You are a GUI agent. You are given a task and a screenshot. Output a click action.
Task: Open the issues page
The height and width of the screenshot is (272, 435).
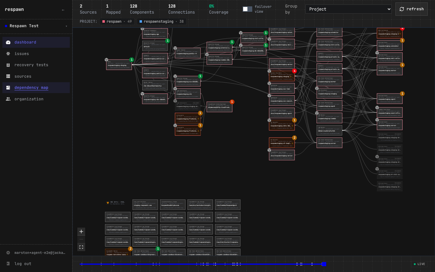(x=36, y=54)
